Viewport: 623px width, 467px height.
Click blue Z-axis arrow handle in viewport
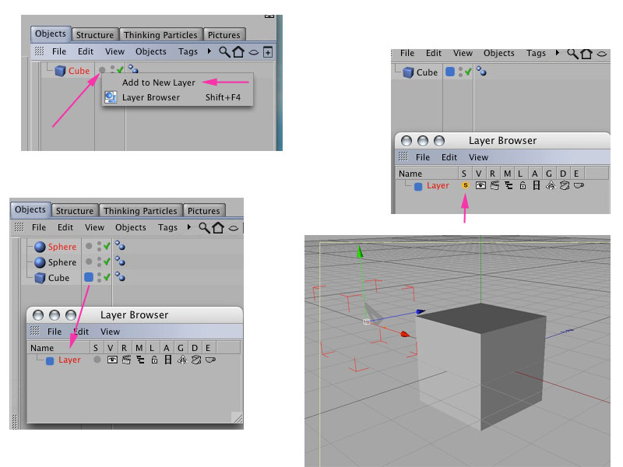click(421, 312)
